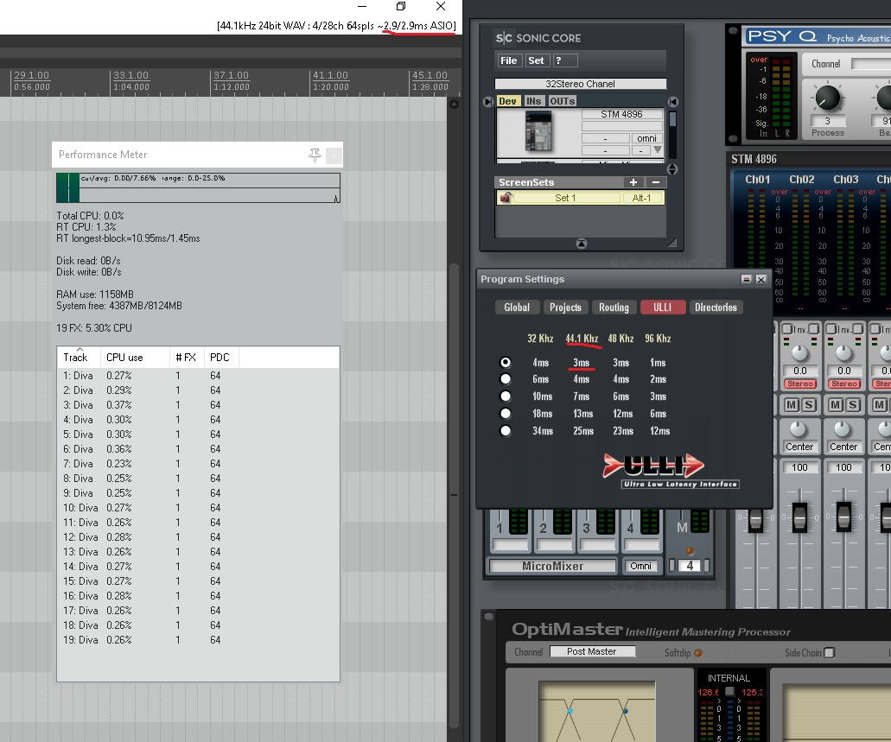Solo Ch03 in the STM 4896 mixer
The image size is (891, 742).
tap(852, 404)
